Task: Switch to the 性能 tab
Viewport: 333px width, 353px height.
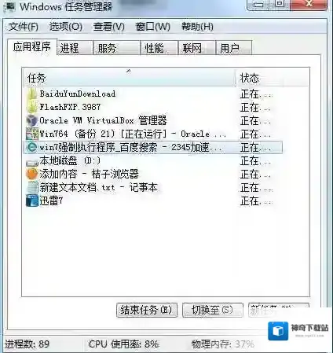Action: click(x=159, y=48)
